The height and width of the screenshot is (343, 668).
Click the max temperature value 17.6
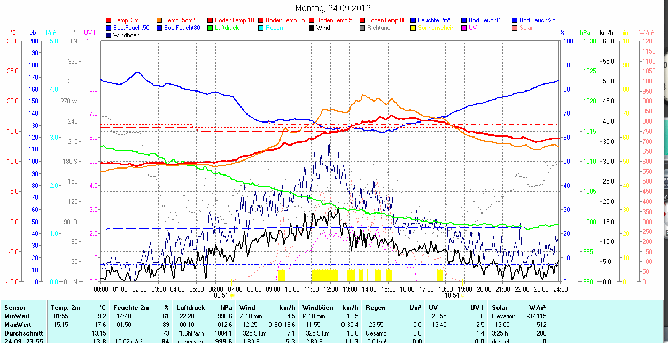[100, 325]
